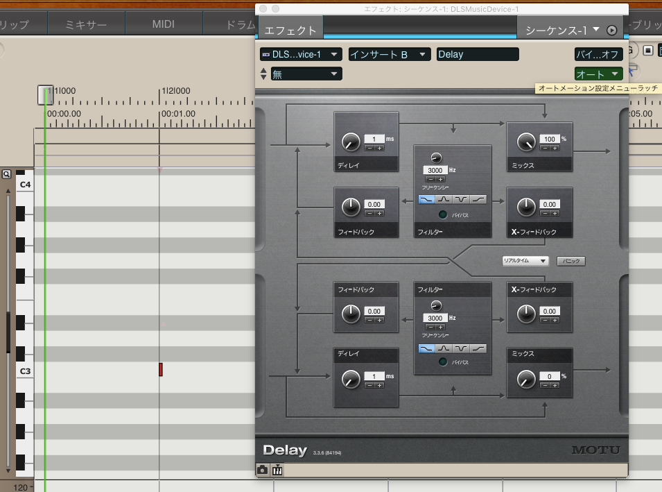Select low-pass filter shape in upper filter

tap(427, 199)
